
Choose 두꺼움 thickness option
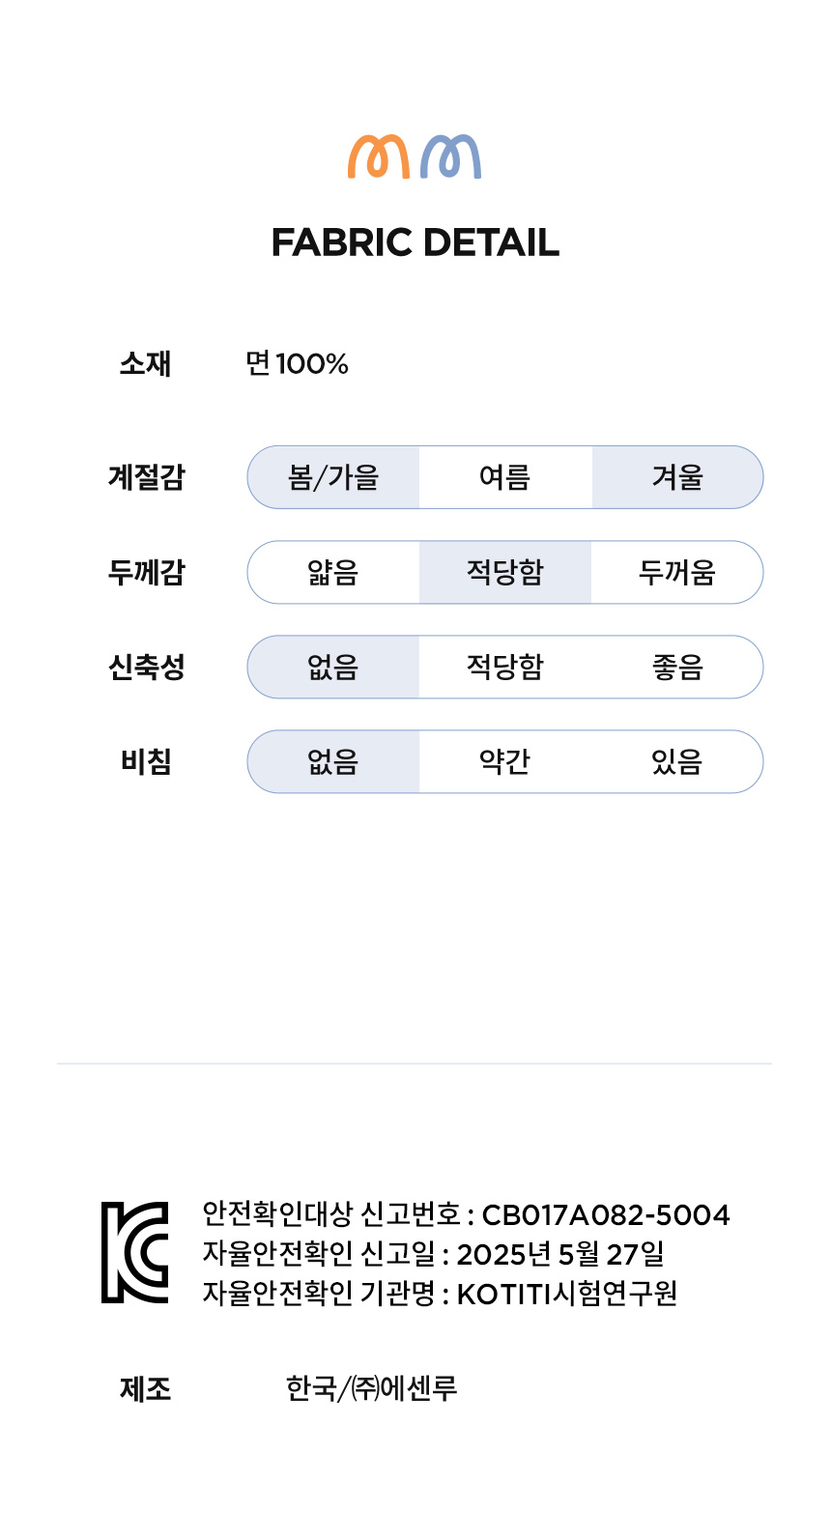[x=677, y=572]
